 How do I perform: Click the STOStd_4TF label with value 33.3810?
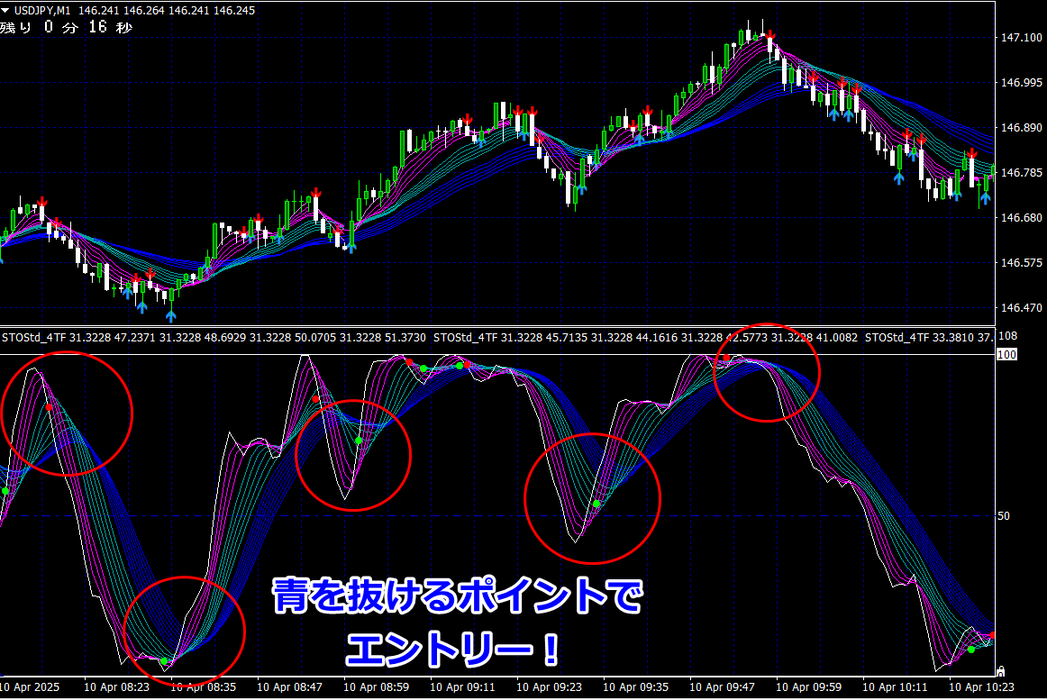[x=929, y=337]
